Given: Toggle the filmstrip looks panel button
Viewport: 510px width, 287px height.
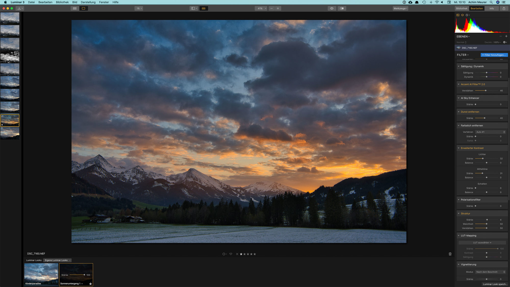Looking at the screenshot, I should 203,8.
